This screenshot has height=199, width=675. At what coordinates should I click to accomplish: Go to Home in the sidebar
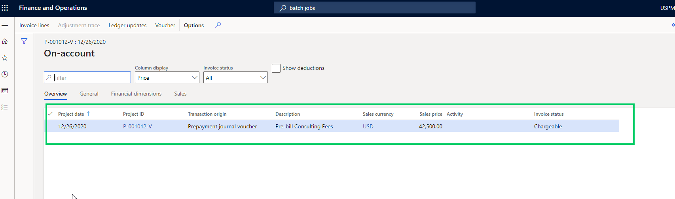tap(5, 41)
